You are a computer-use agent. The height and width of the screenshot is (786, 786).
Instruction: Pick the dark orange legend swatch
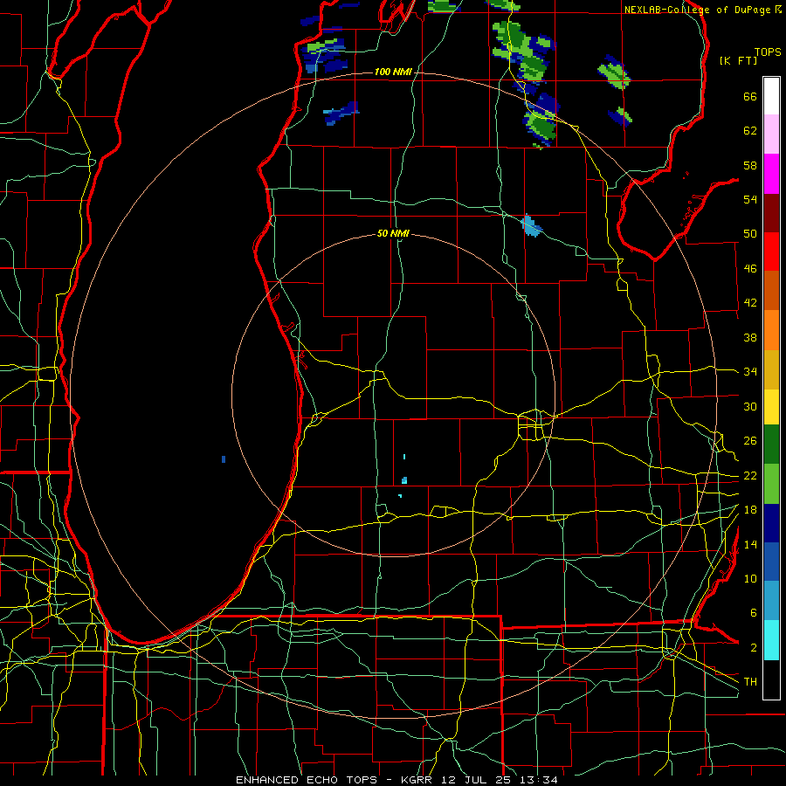[x=771, y=291]
